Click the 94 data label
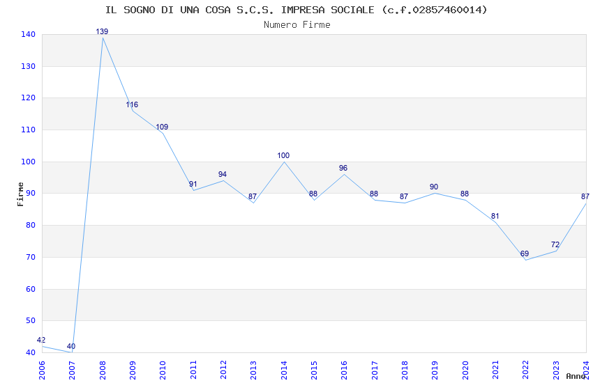 223,174
